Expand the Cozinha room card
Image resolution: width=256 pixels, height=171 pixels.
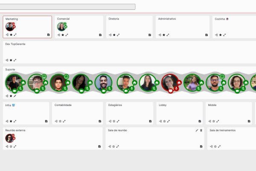tap(224, 35)
